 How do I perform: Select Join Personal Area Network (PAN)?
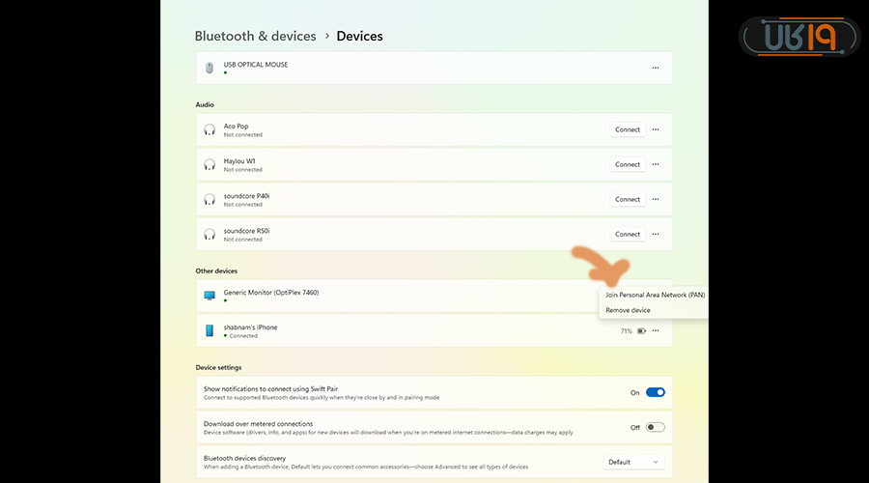(655, 295)
